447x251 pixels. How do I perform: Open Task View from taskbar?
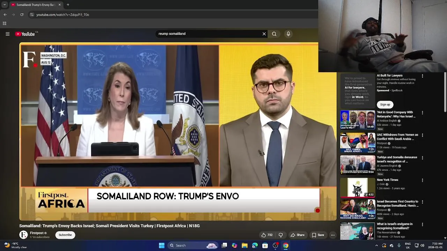pos(225,245)
